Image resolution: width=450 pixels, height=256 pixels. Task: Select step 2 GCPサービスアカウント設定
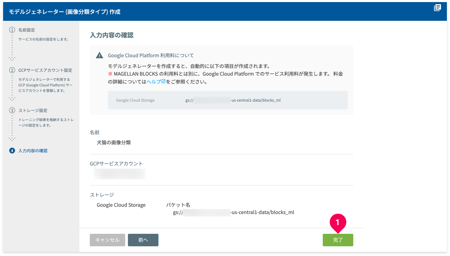(x=45, y=70)
